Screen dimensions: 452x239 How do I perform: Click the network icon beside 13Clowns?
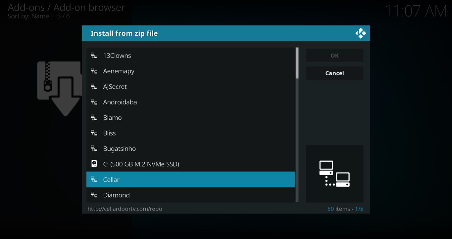94,56
